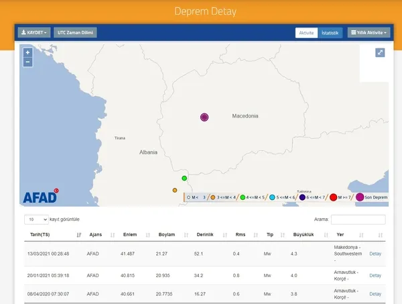Sort table by Enlem column
The height and width of the screenshot is (304, 402).
click(x=130, y=235)
